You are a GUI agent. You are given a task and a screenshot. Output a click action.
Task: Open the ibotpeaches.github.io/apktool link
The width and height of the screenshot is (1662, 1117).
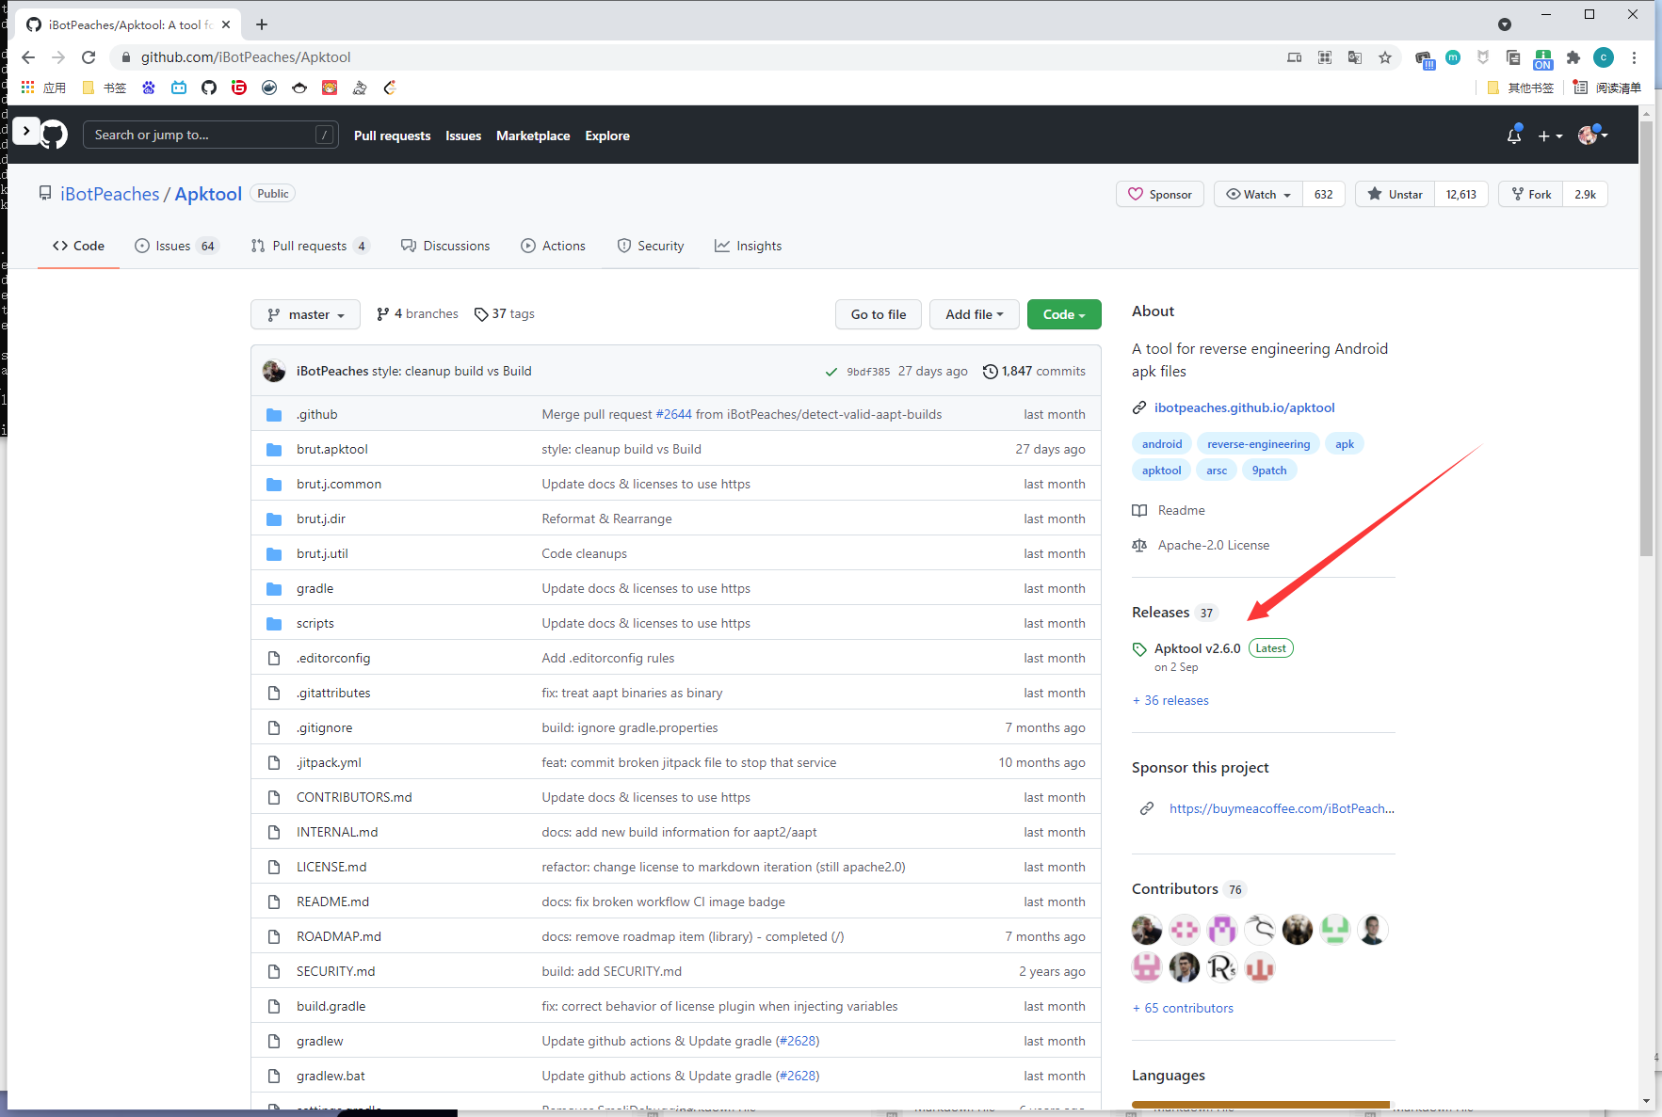(1244, 407)
